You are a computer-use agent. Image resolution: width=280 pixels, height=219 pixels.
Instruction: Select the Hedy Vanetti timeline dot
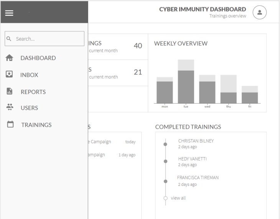[x=166, y=161]
